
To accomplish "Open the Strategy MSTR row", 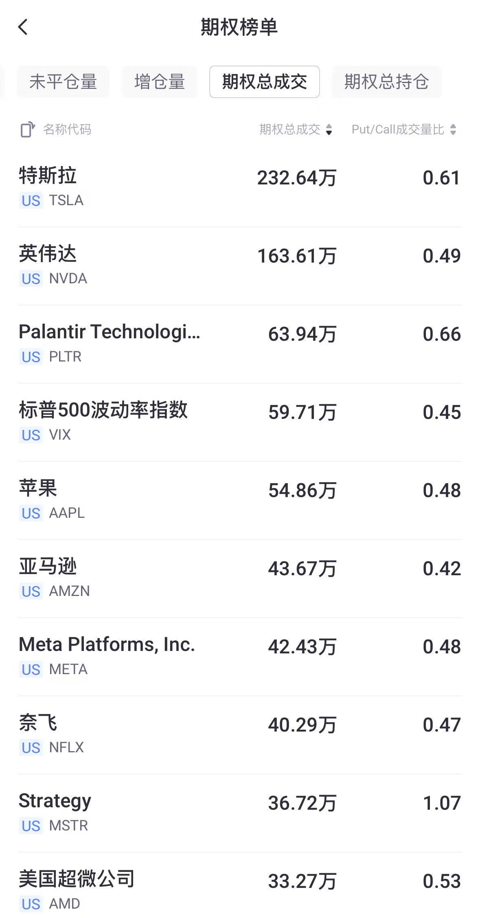I will coord(240,813).
